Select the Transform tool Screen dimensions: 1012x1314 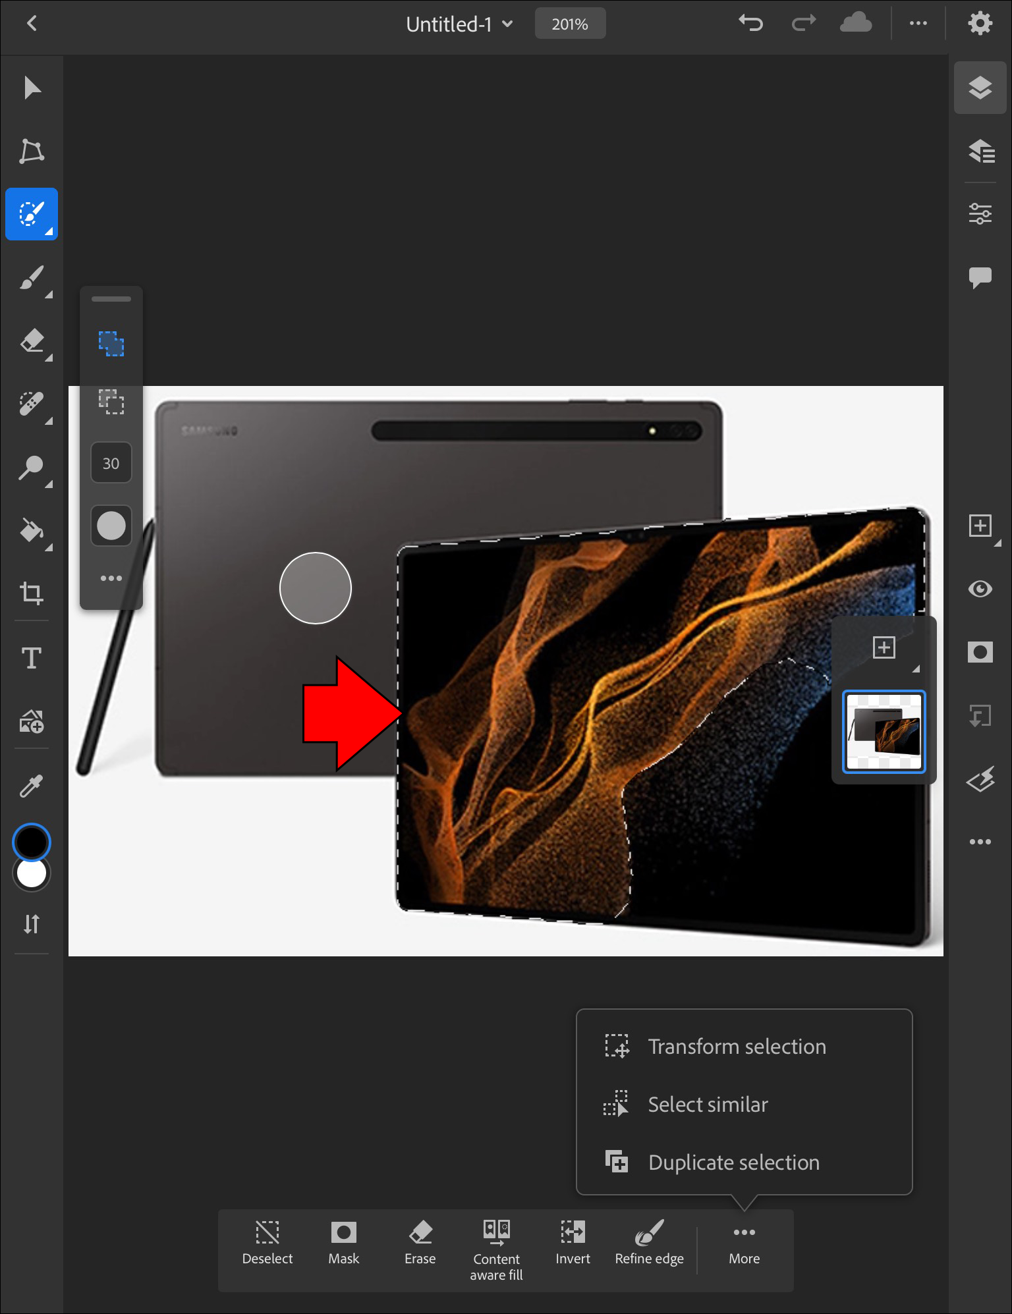click(32, 151)
